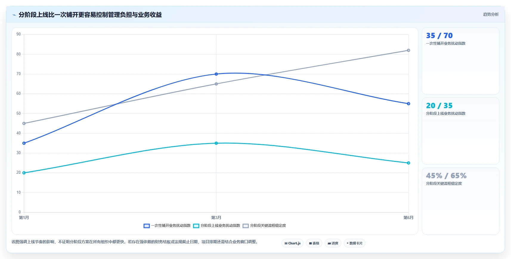The height and width of the screenshot is (259, 511).
Task: Click the blue data point at 第6月 (55)
Action: coord(408,104)
